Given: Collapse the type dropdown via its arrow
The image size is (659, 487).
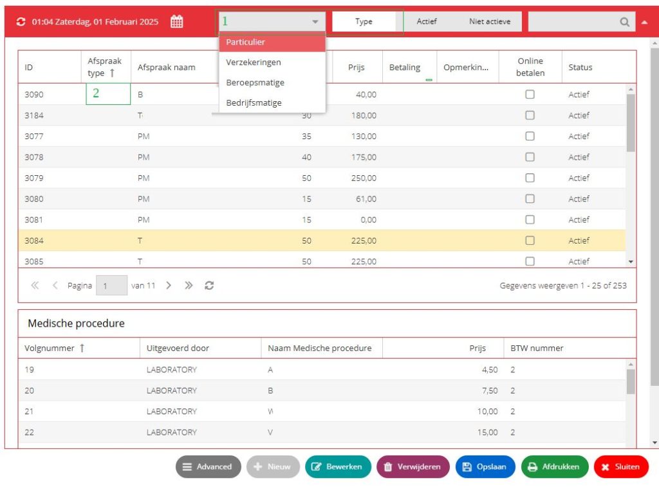Looking at the screenshot, I should point(315,22).
